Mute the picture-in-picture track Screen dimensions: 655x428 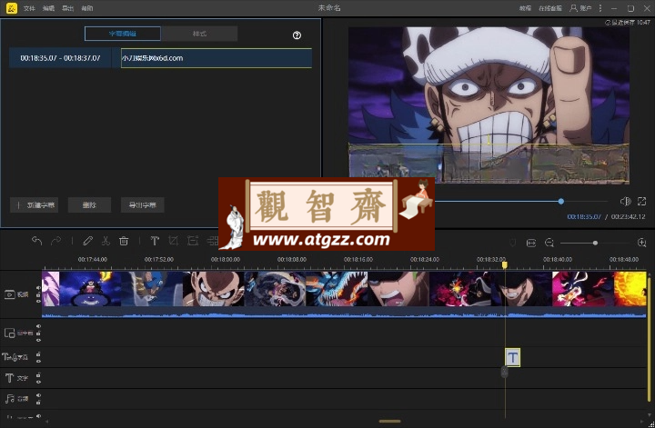(x=38, y=326)
